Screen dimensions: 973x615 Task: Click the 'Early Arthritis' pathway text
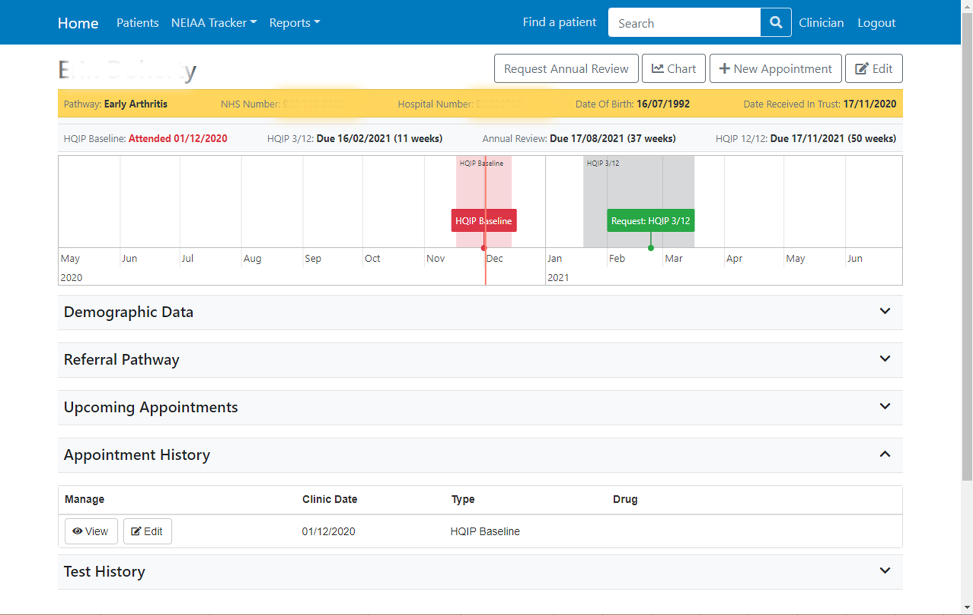(136, 104)
